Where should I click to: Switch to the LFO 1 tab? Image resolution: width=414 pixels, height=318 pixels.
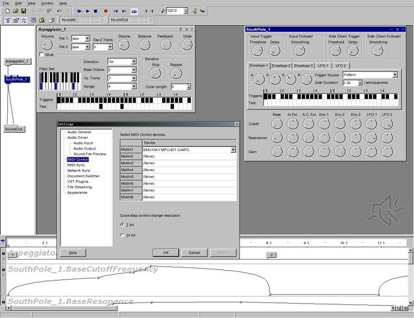coord(323,65)
